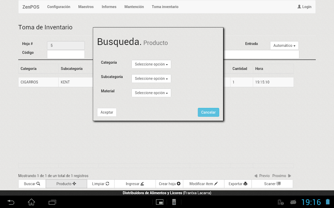Click the Cancelar button
The height and width of the screenshot is (208, 334).
click(208, 112)
